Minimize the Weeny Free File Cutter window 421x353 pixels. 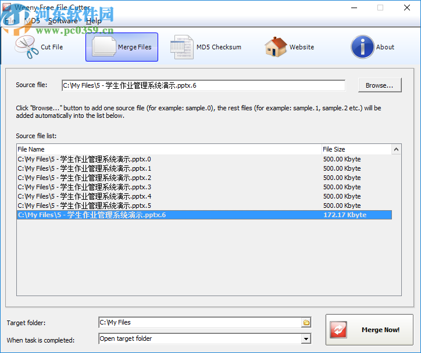(354, 8)
